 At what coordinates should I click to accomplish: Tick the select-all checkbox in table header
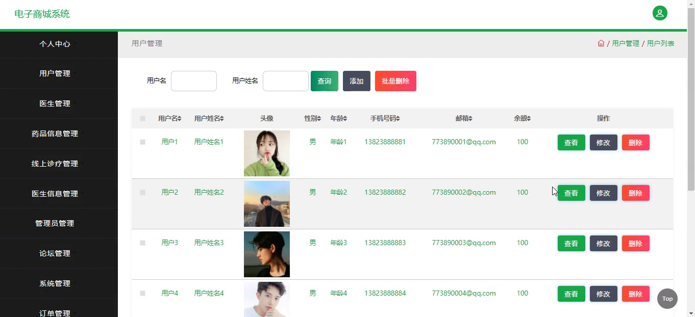[x=143, y=119]
